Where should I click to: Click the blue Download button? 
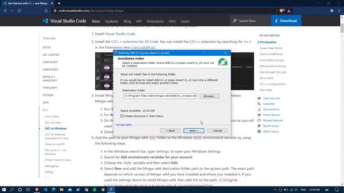tap(286, 21)
